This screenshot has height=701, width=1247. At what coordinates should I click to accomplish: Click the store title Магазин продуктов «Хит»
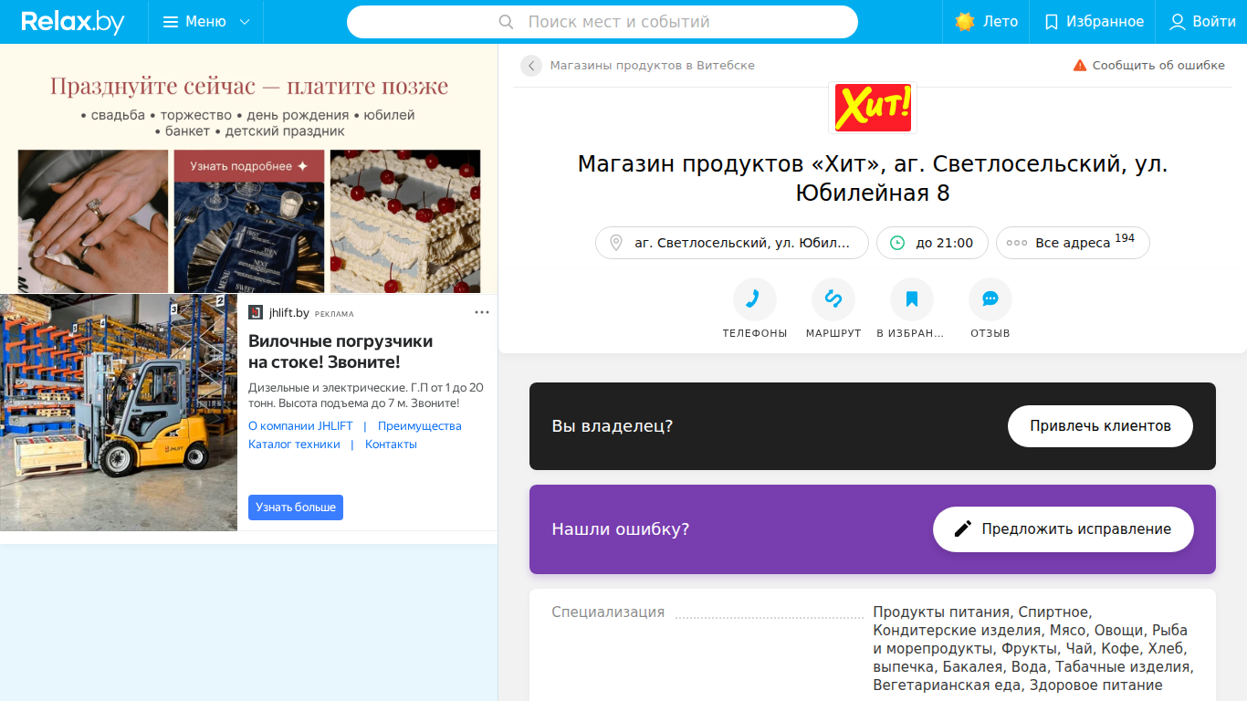tap(873, 179)
